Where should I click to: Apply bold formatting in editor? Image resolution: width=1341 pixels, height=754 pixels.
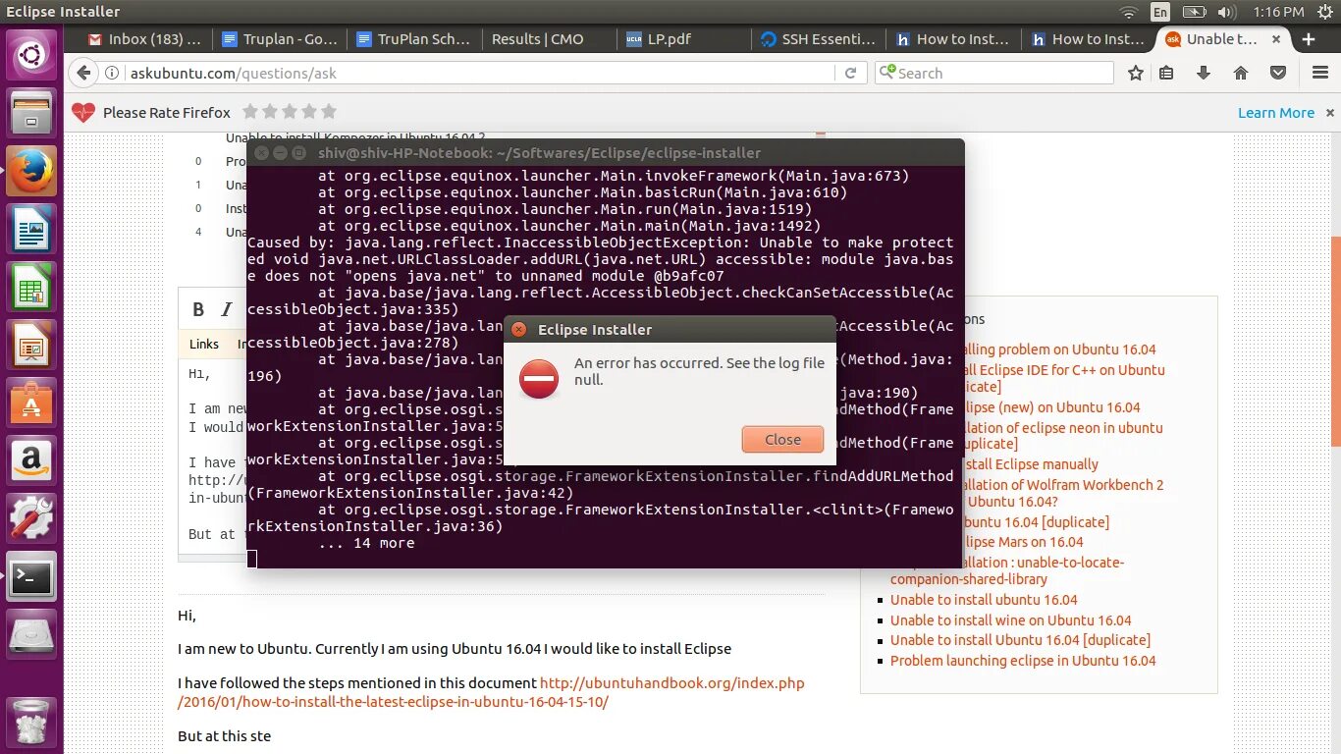198,309
